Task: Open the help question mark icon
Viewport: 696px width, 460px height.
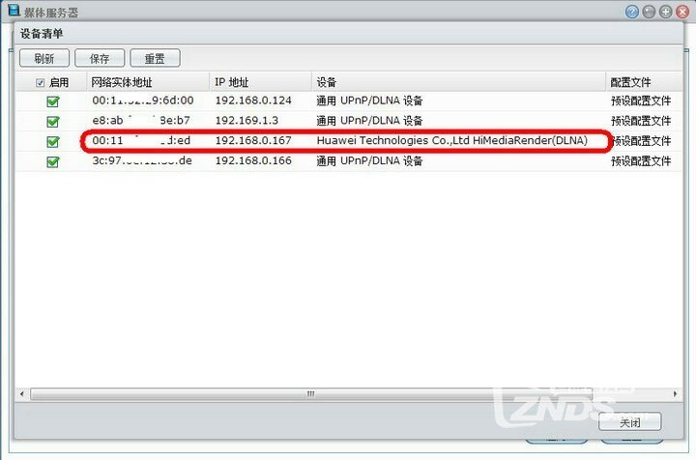Action: [x=631, y=12]
